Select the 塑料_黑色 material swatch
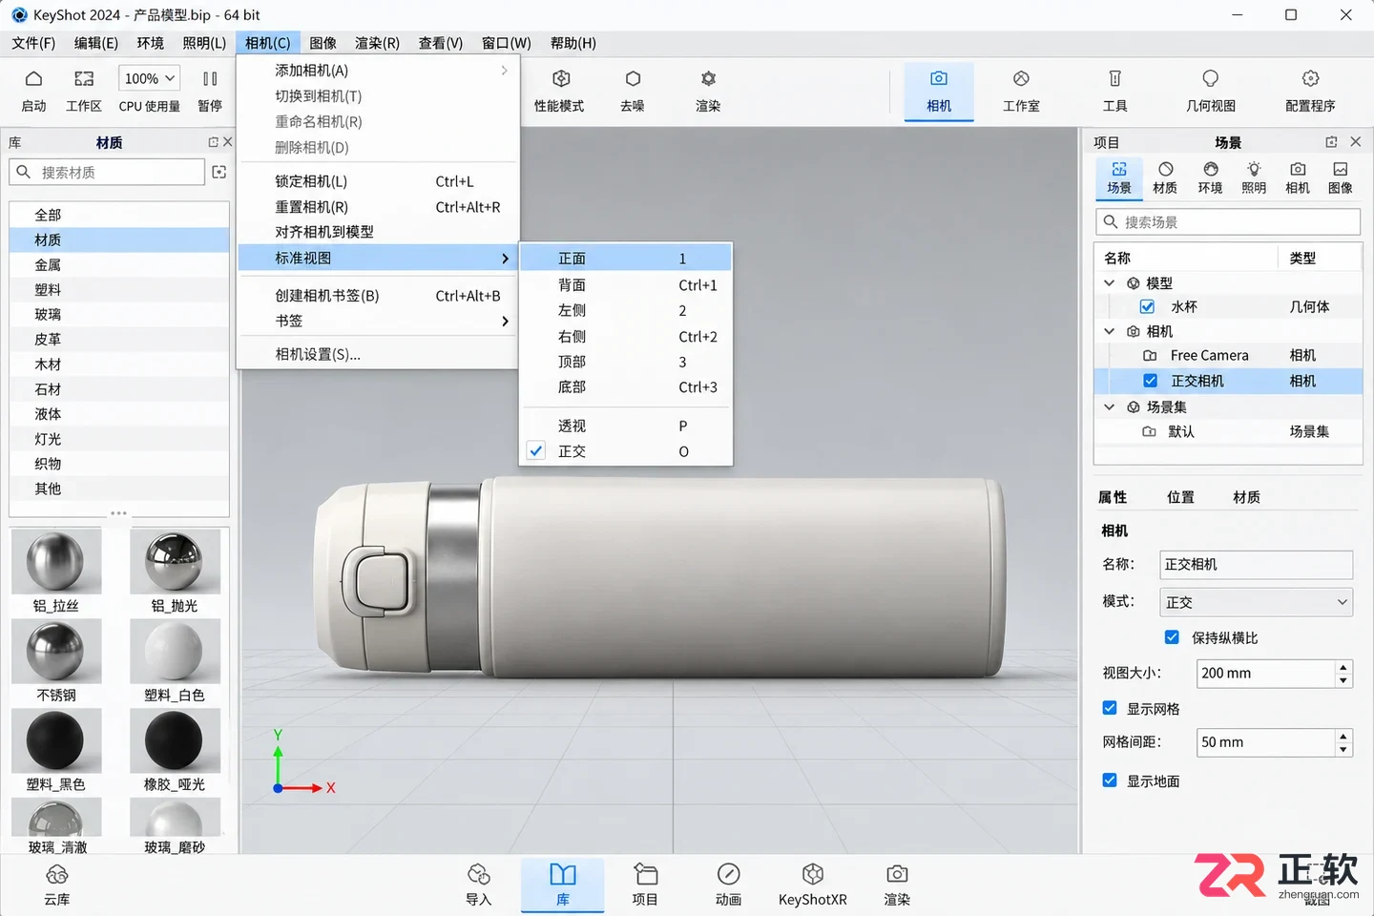The height and width of the screenshot is (916, 1374). (x=56, y=741)
